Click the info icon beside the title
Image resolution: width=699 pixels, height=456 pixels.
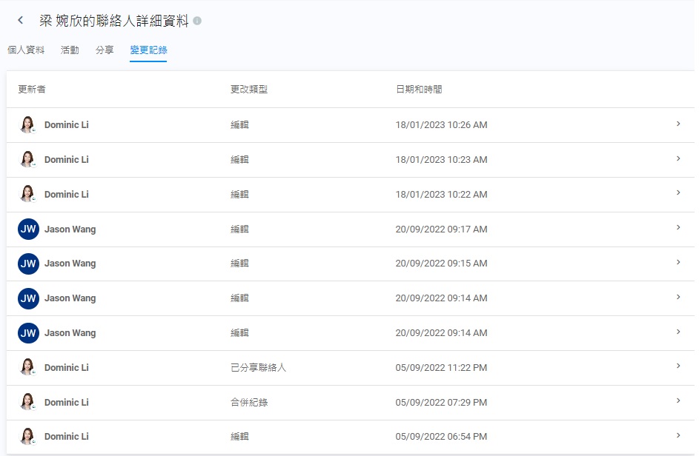197,21
